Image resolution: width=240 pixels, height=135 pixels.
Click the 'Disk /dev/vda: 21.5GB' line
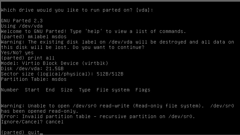point(32,68)
